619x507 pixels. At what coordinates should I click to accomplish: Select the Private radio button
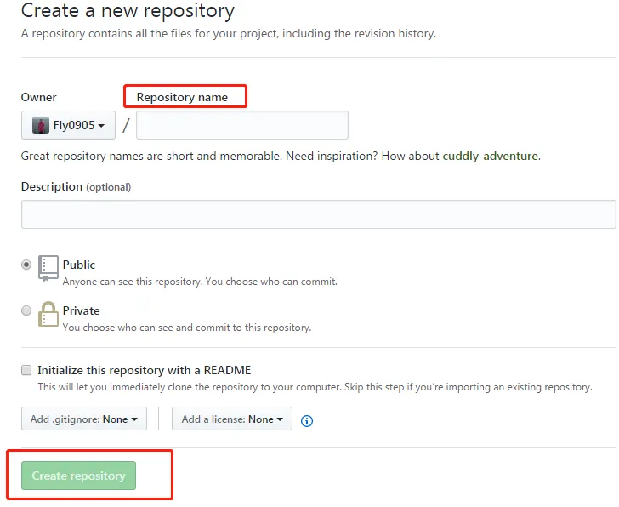pyautogui.click(x=26, y=310)
